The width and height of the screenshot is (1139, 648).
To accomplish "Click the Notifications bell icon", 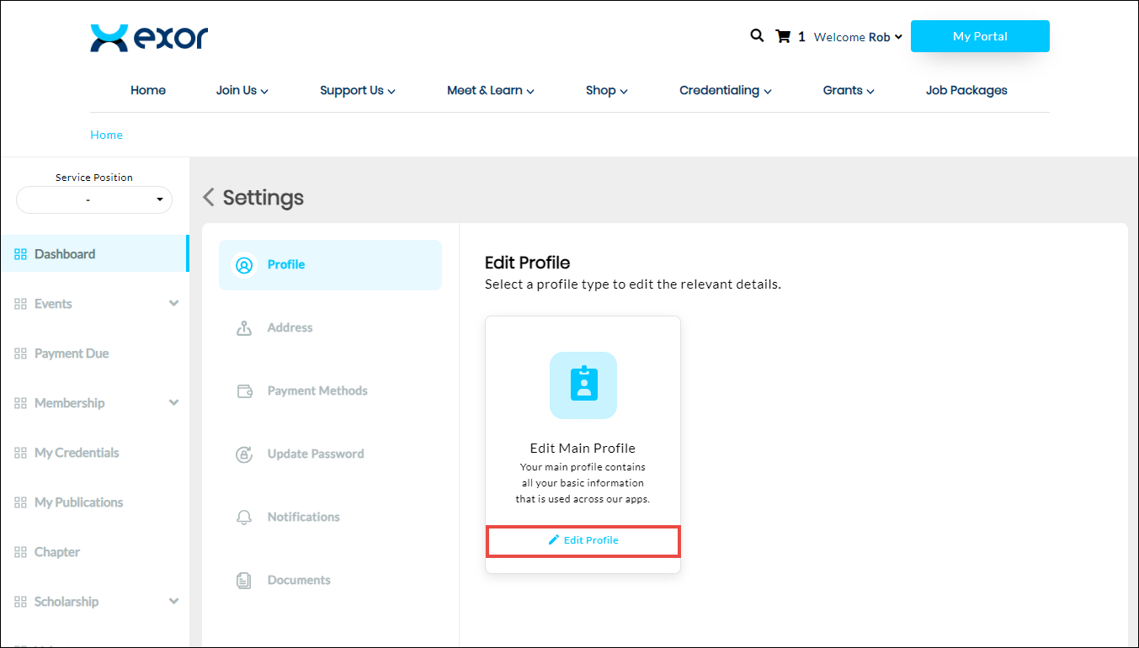I will [244, 518].
